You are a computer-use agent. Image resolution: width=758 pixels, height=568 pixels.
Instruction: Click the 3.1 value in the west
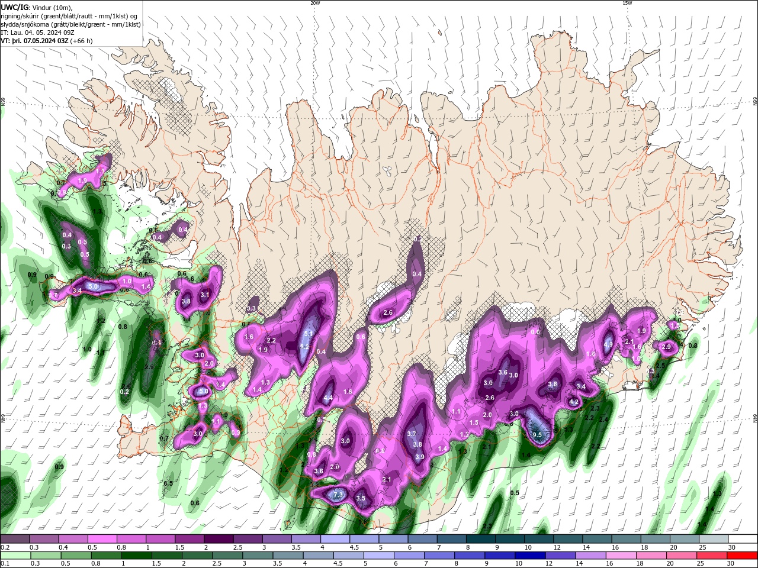(205, 294)
